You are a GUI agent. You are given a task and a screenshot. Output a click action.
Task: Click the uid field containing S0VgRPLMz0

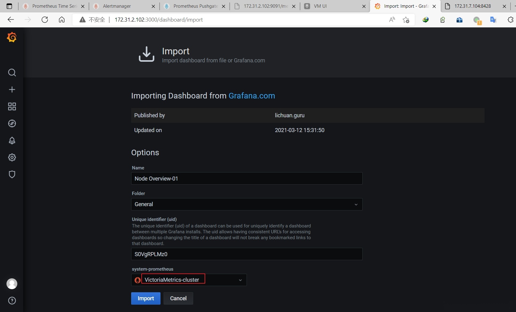[x=247, y=254]
